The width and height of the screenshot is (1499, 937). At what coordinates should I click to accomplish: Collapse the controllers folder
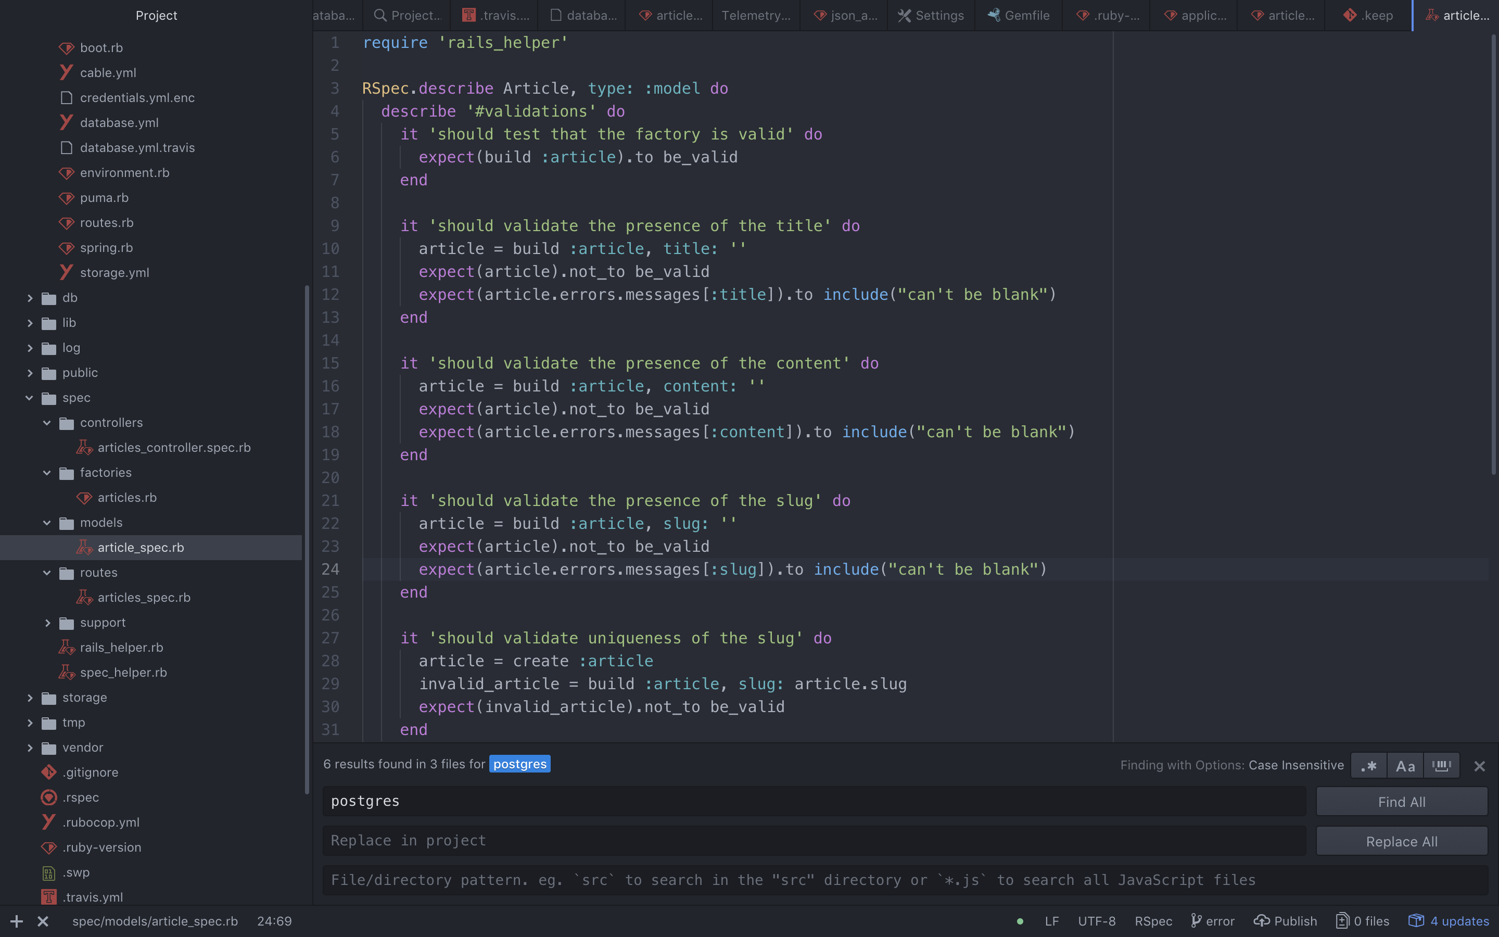coord(47,423)
